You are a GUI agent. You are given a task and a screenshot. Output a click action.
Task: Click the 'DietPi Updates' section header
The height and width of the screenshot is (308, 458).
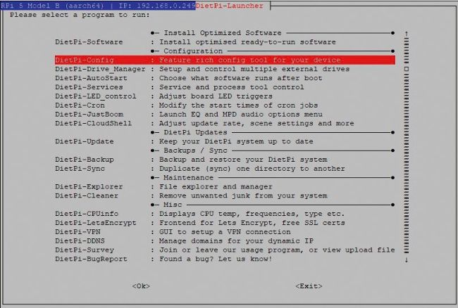[195, 132]
